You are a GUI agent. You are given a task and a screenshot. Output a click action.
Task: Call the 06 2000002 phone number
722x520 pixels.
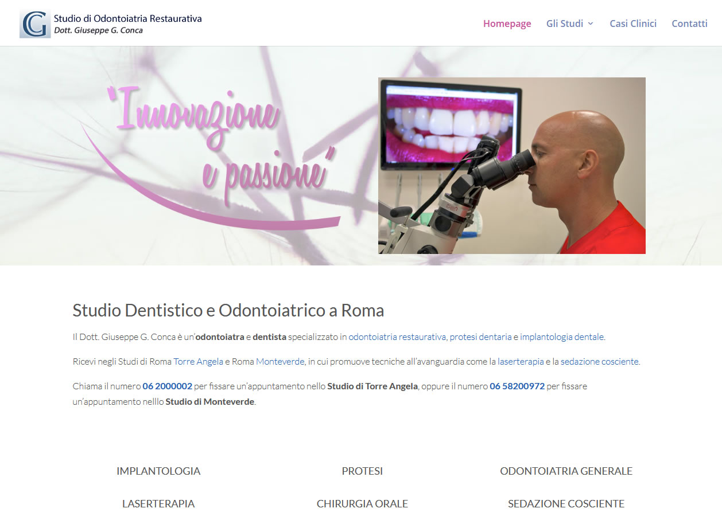click(x=168, y=386)
